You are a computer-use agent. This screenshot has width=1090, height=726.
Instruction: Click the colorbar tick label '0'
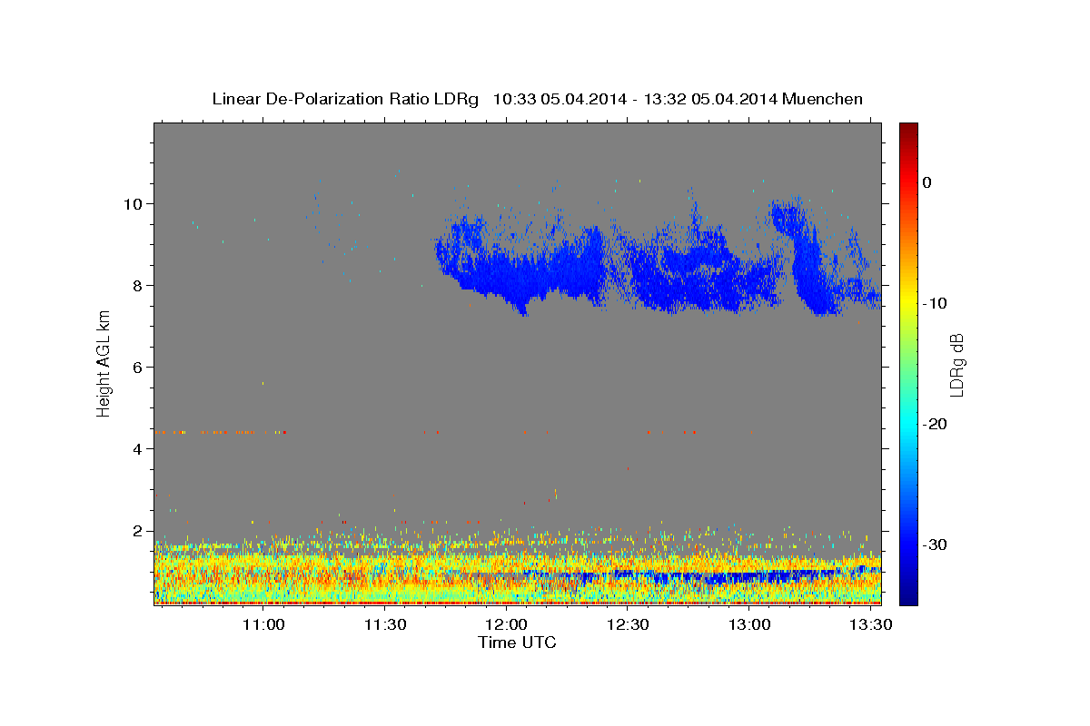pos(927,182)
